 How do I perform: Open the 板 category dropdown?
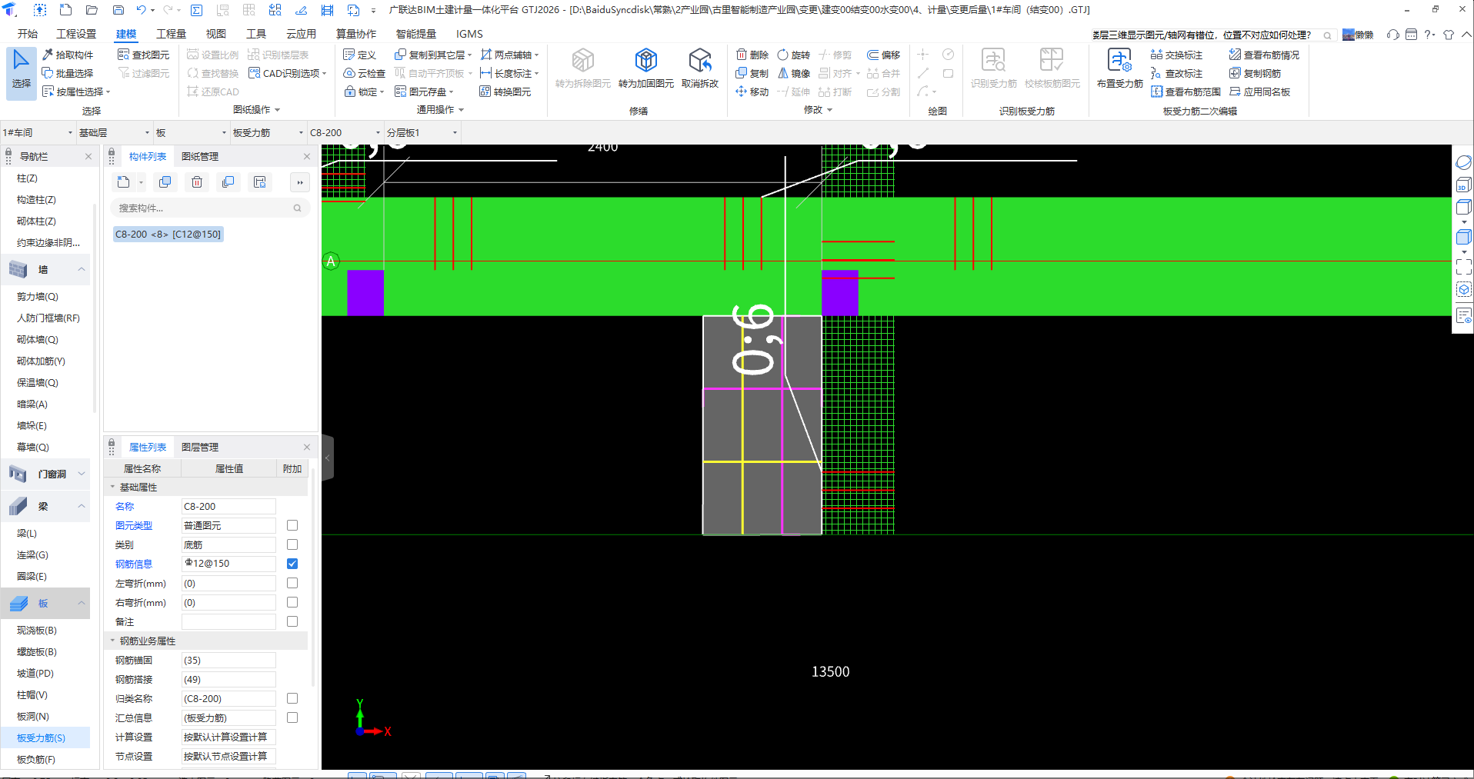[x=192, y=132]
